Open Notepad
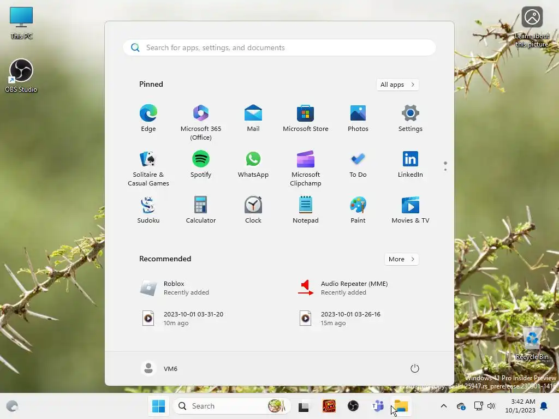 tap(306, 210)
